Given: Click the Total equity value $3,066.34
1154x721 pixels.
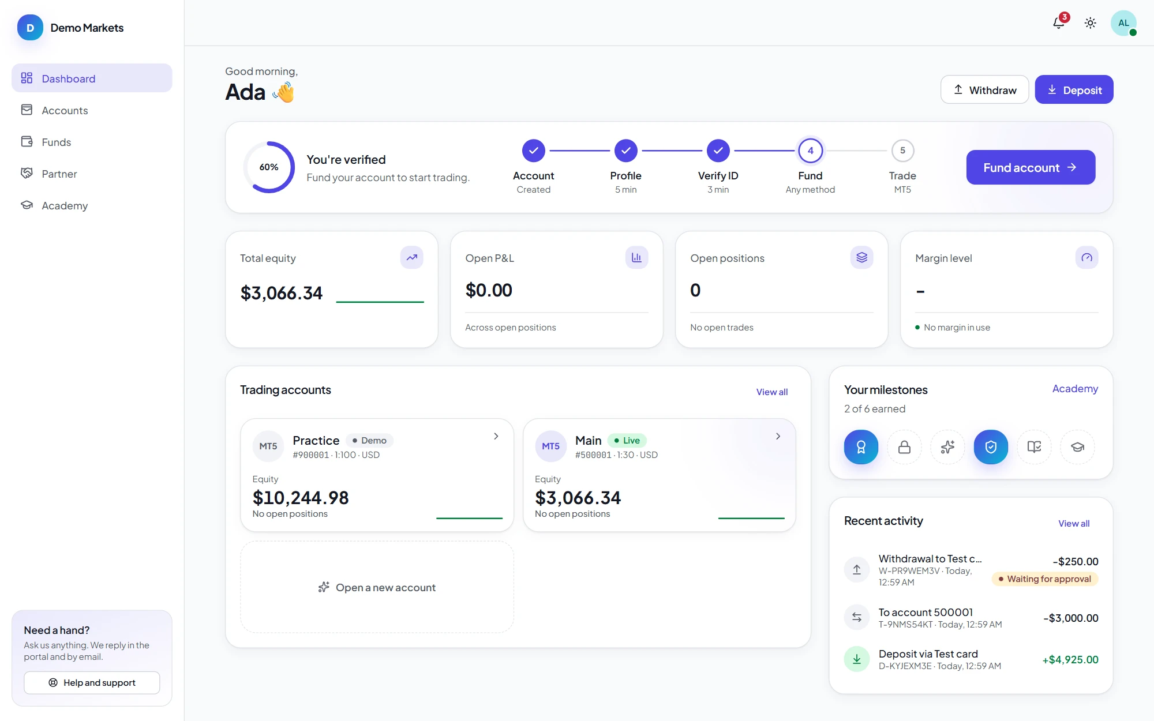Looking at the screenshot, I should (282, 293).
